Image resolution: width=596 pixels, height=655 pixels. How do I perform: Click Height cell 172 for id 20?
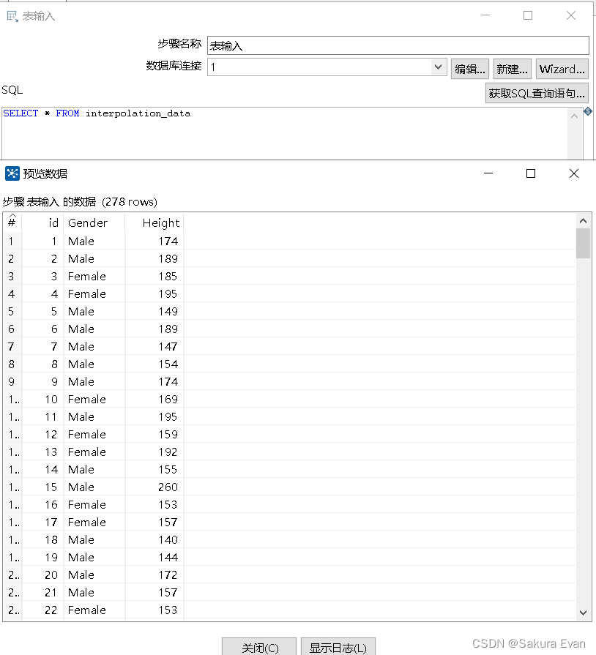click(154, 574)
